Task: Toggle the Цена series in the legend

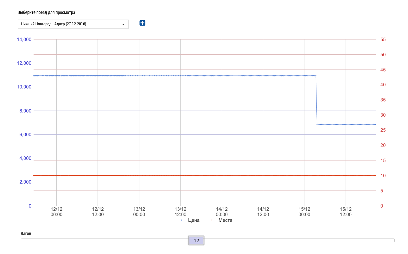Action: (194, 220)
